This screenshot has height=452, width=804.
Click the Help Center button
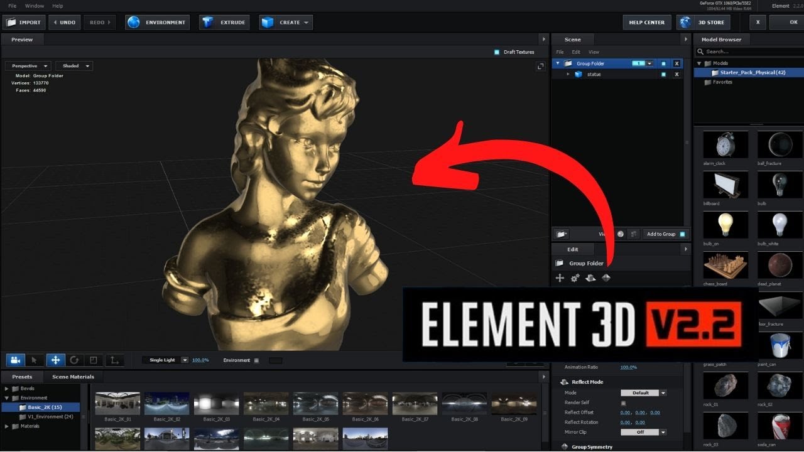click(646, 23)
